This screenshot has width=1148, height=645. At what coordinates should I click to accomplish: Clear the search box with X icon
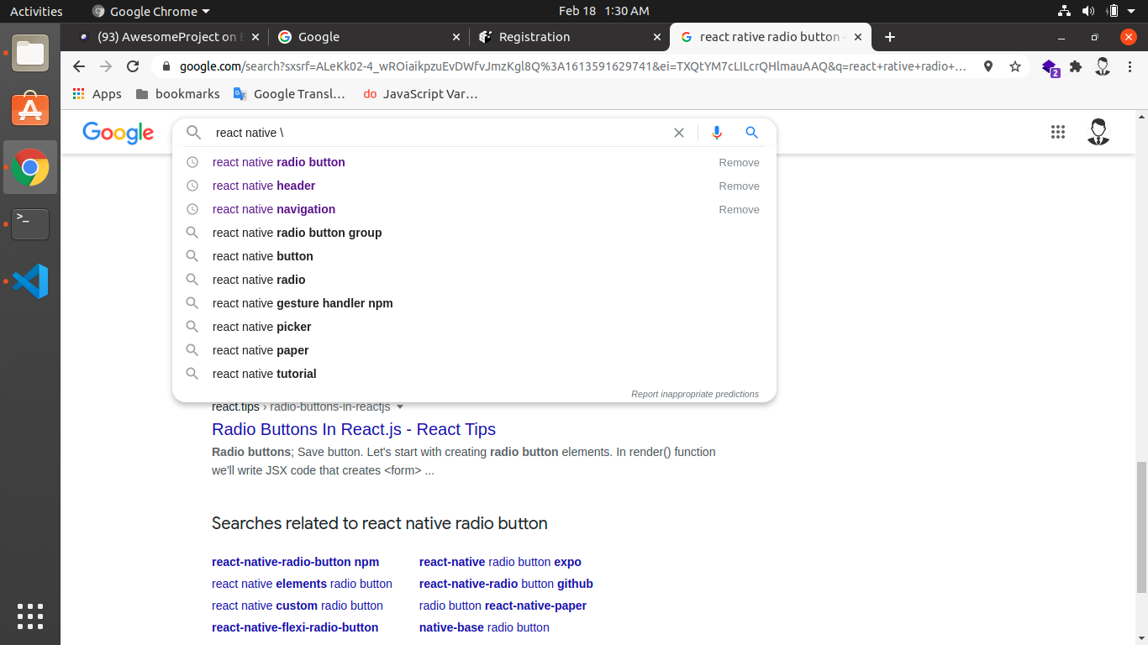pos(679,133)
